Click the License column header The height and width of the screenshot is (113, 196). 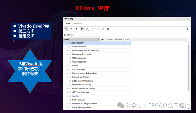point(119,40)
